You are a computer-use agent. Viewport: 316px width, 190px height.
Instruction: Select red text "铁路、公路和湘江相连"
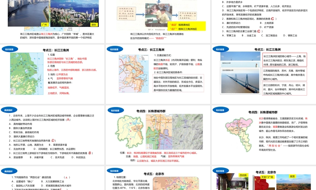pos(145,156)
